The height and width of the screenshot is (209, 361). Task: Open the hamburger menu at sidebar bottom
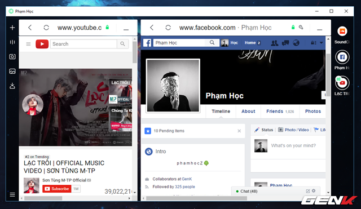[x=12, y=195]
